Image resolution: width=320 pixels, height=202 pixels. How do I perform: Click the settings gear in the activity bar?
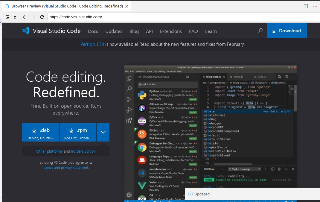(x=129, y=194)
